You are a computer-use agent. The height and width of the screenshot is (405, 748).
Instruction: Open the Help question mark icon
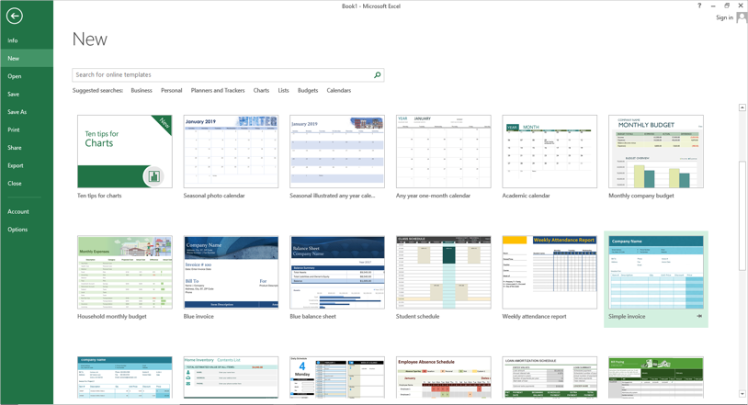[699, 6]
